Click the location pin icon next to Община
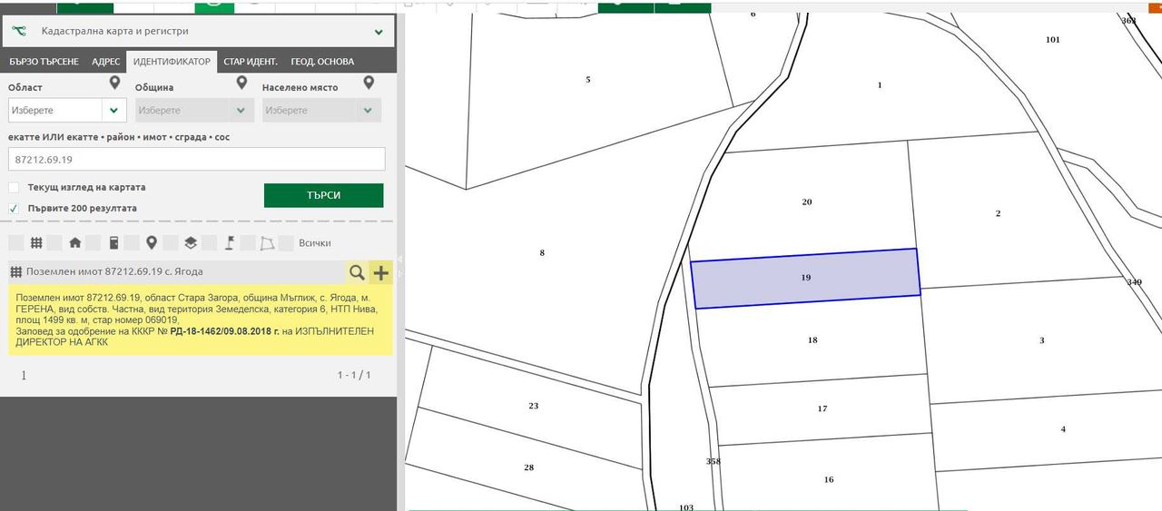This screenshot has width=1162, height=511. pyautogui.click(x=241, y=83)
